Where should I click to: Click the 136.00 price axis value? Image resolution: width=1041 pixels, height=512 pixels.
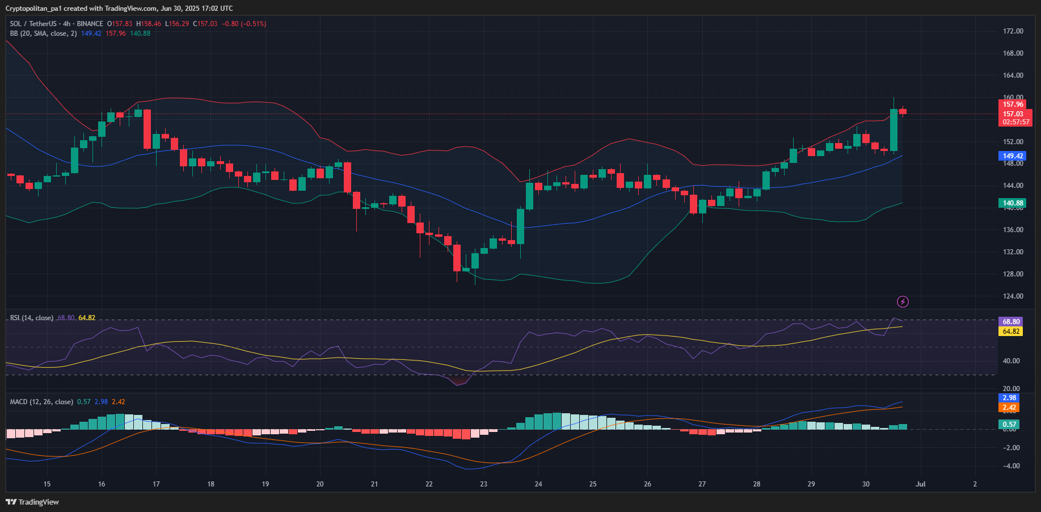pos(1013,230)
